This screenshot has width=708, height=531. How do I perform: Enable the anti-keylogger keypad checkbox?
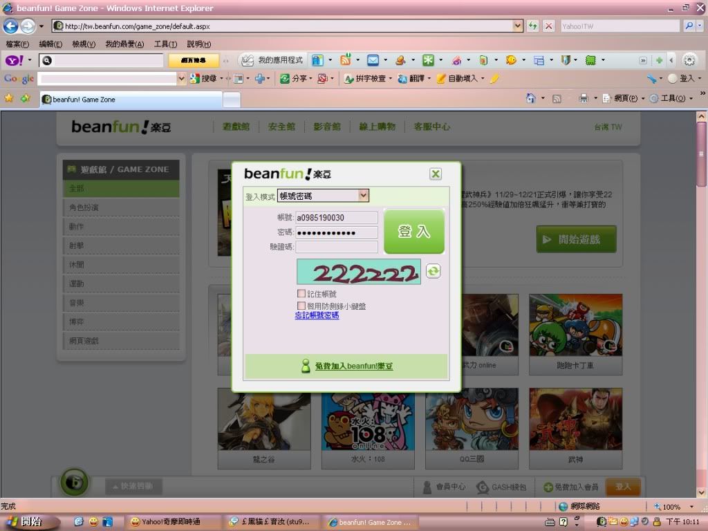click(301, 306)
